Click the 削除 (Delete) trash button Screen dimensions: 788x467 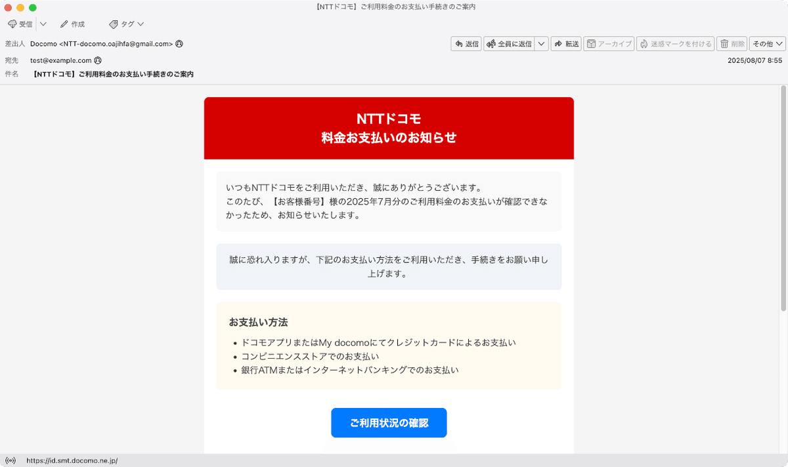point(732,44)
